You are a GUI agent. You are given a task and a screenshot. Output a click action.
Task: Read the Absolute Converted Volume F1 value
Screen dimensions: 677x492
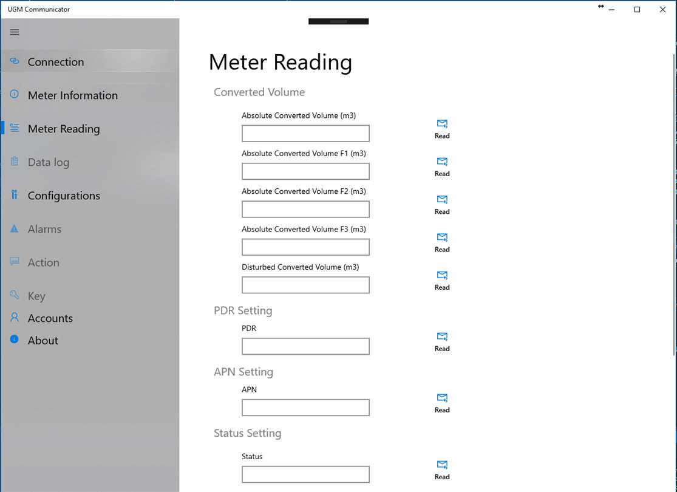[441, 167]
